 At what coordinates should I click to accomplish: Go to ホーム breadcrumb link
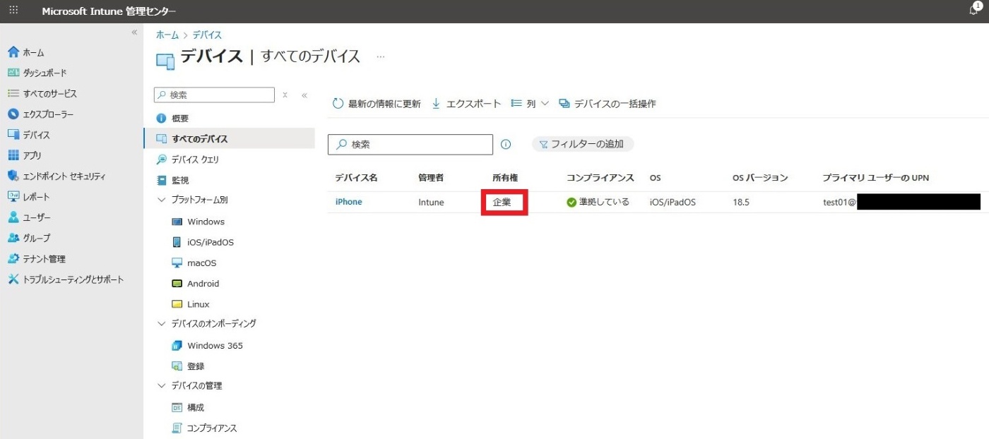coord(167,35)
